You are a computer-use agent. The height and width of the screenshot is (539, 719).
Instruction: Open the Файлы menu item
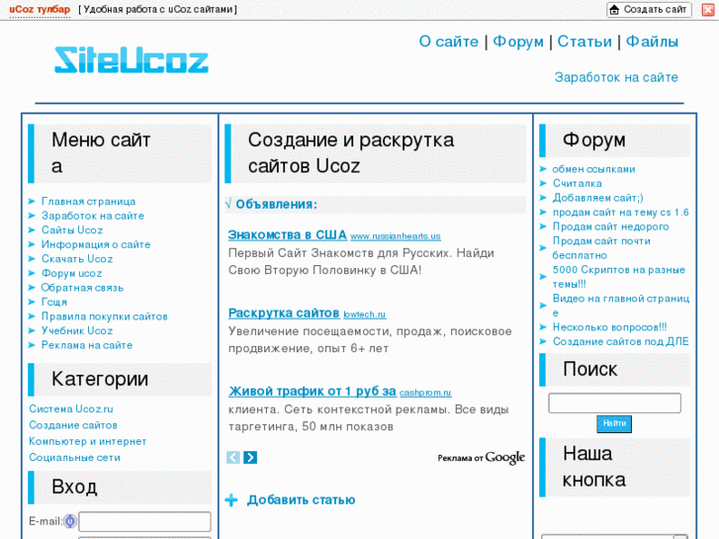coord(652,42)
